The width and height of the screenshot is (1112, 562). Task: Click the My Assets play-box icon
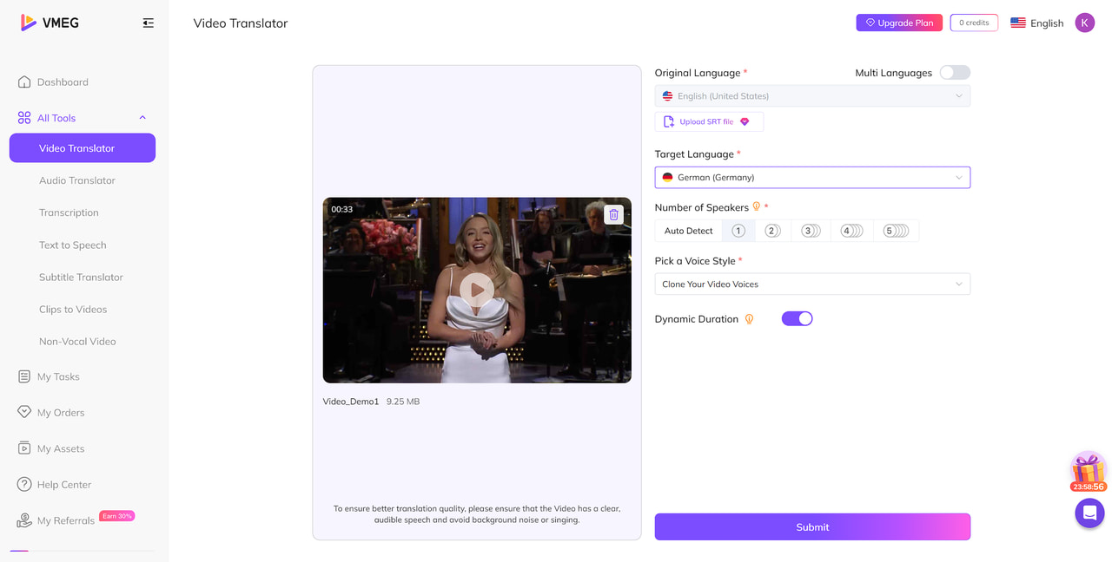click(24, 448)
